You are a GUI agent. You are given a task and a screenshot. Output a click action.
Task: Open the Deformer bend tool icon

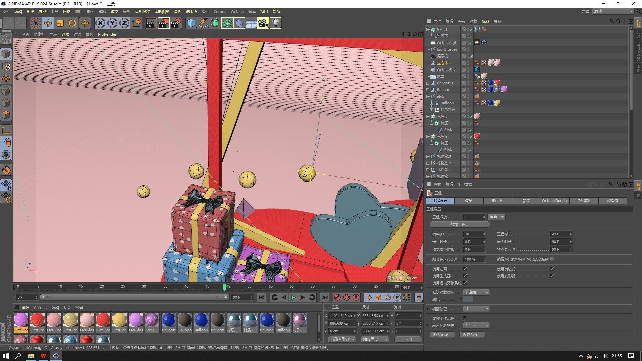[239, 23]
